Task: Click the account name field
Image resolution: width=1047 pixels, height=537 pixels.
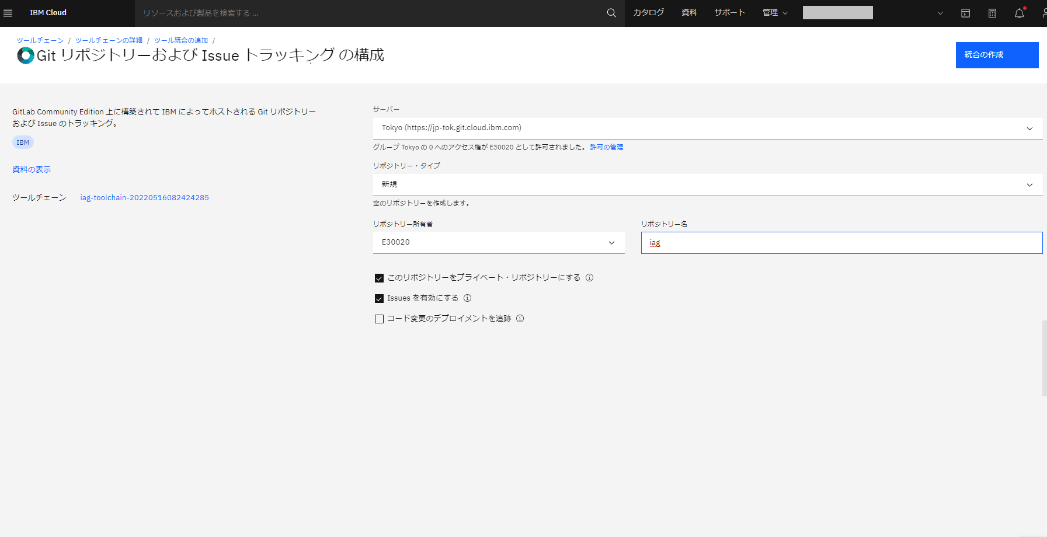Action: coord(838,13)
